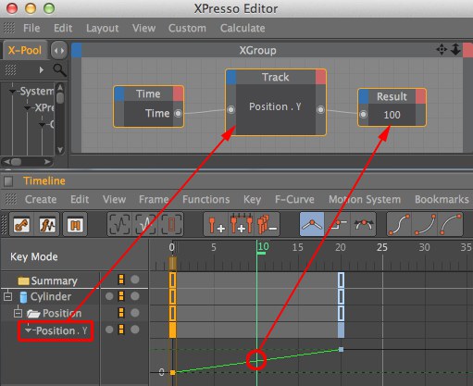The height and width of the screenshot is (386, 473).
Task: Click the frame all curve icon
Action: (120, 224)
